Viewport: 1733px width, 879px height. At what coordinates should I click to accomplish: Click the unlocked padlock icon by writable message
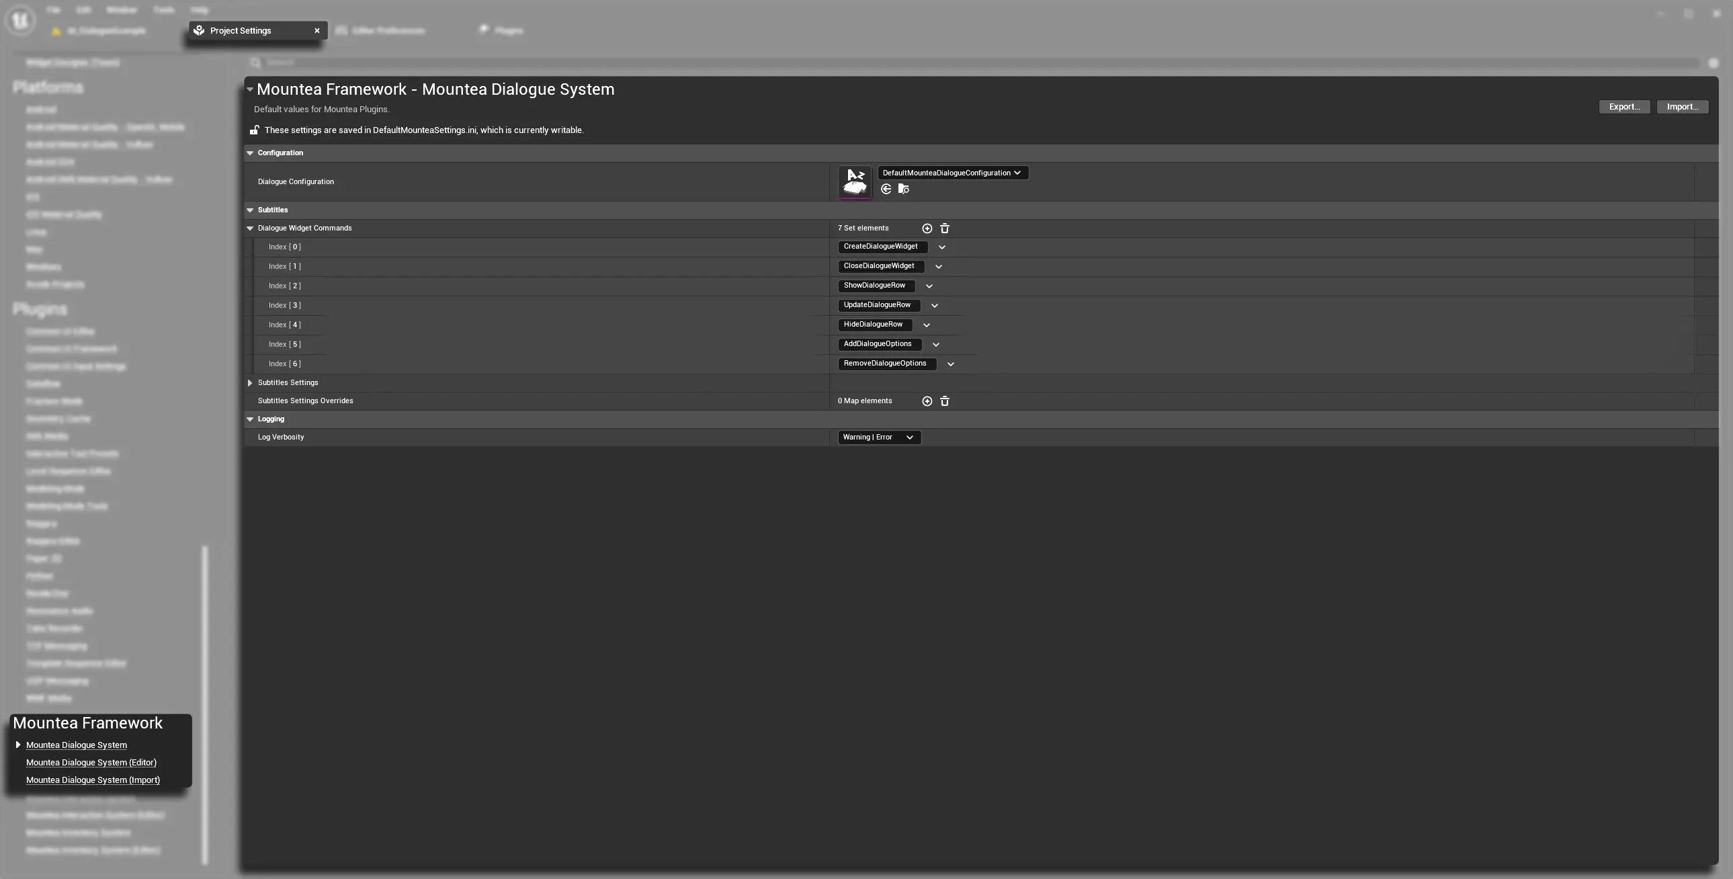click(x=254, y=130)
